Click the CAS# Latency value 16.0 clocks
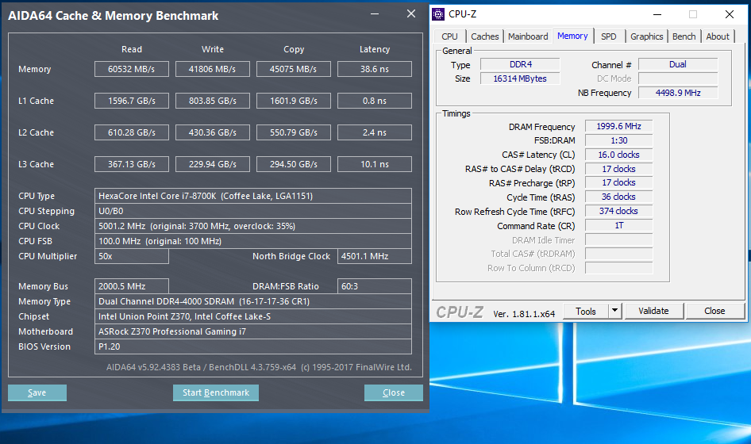751x444 pixels. pyautogui.click(x=618, y=155)
